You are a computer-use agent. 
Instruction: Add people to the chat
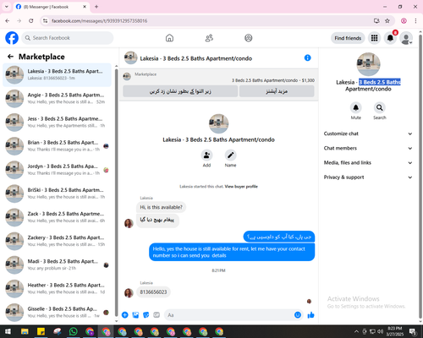pyautogui.click(x=206, y=155)
